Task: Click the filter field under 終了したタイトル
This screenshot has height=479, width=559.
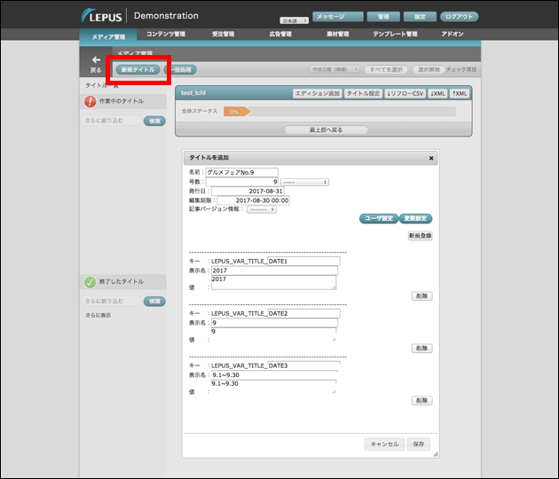Action: pos(111,302)
